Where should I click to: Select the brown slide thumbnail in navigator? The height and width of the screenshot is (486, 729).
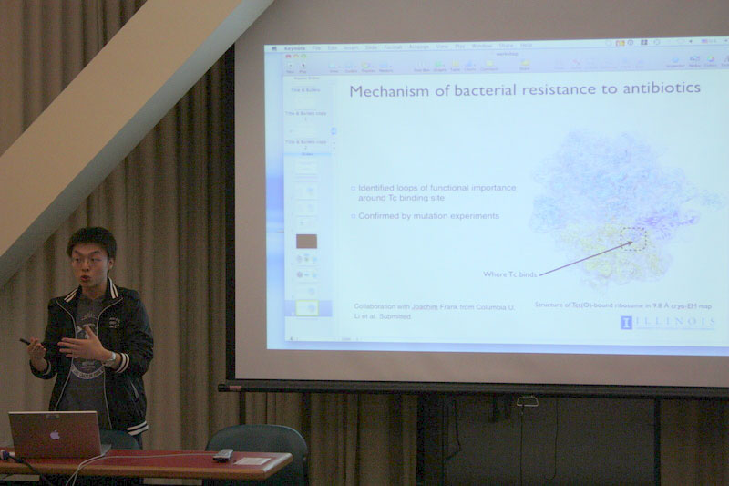click(x=306, y=242)
